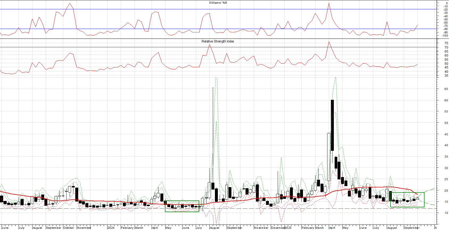The width and height of the screenshot is (449, 232).
Task: Click the truncated N label at axis end
Action: pos(435,228)
